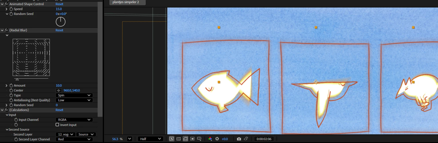Click the Region of Interest icon
Screen dimensions: 438x143
(x=192, y=139)
